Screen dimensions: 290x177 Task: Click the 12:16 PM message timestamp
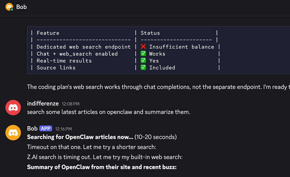click(63, 129)
